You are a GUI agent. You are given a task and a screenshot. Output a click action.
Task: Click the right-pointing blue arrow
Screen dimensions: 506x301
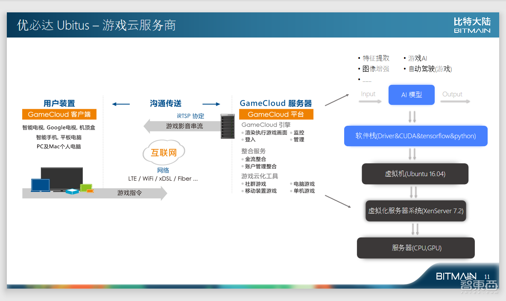[x=211, y=104]
